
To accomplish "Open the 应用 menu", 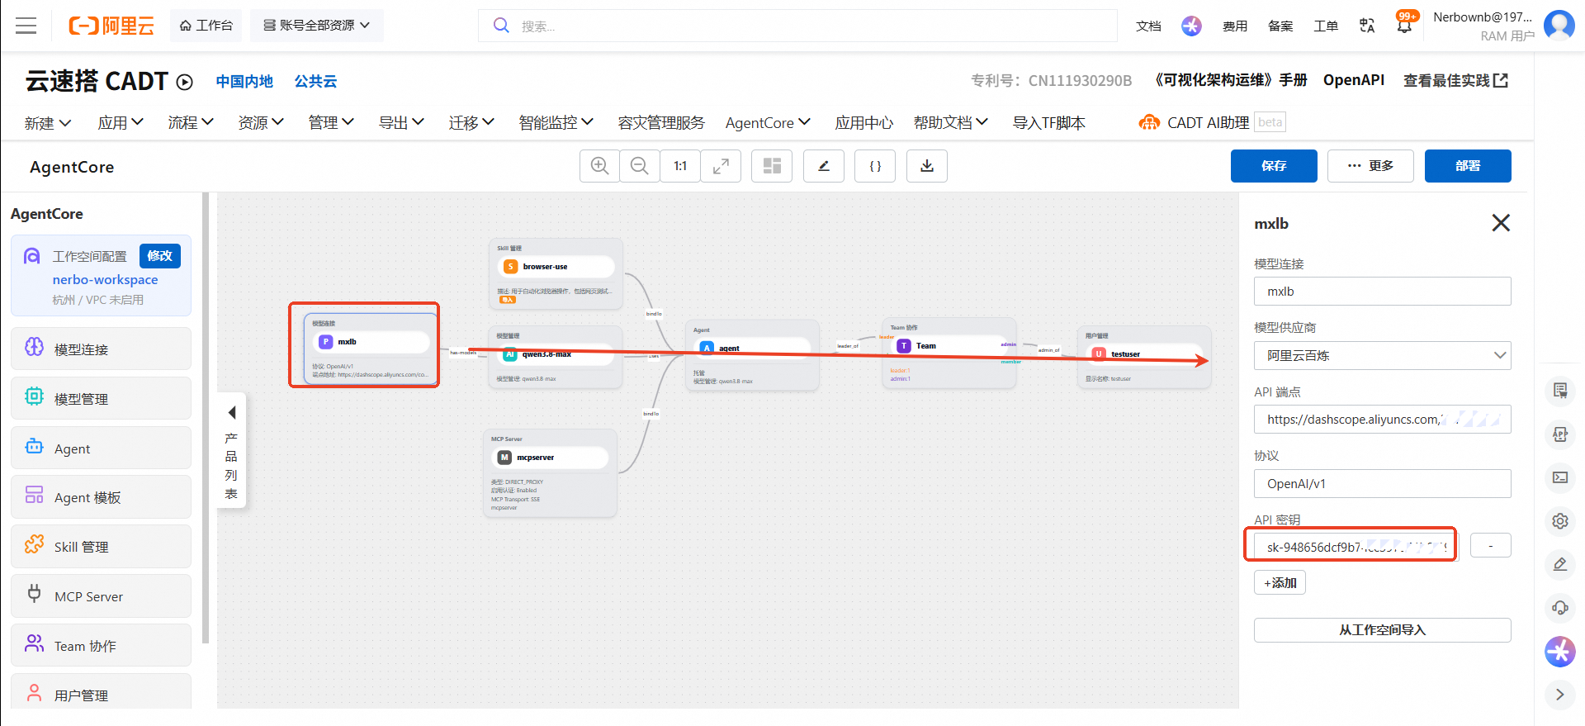I will (121, 123).
